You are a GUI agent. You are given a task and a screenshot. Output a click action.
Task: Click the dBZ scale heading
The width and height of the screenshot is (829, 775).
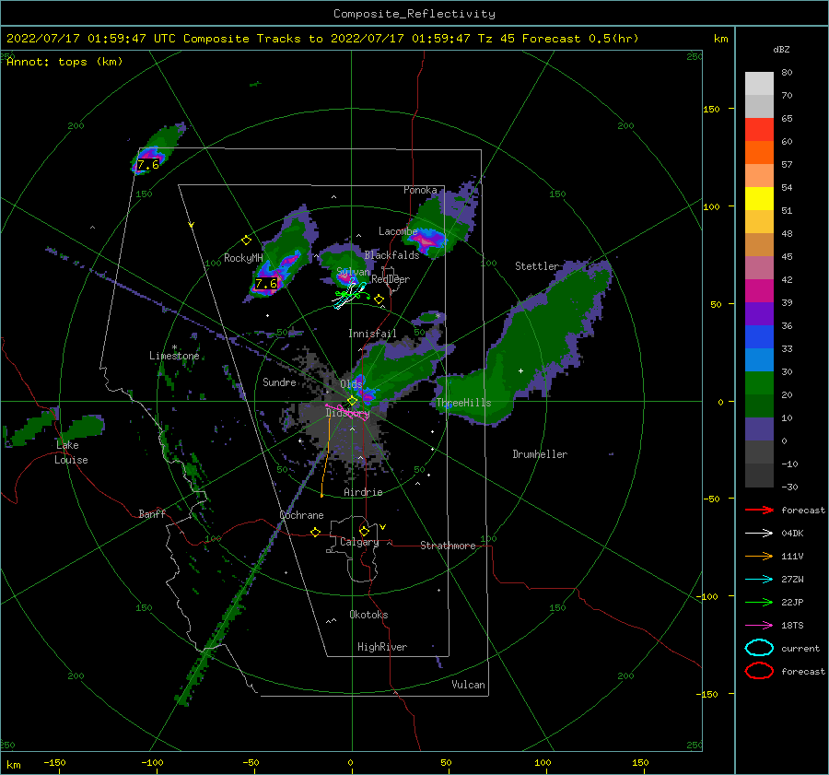(x=781, y=49)
